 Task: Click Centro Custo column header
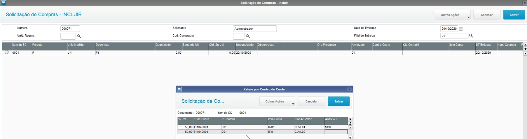click(x=387, y=46)
